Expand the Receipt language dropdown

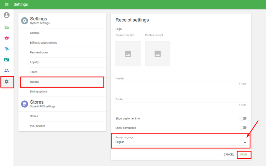(x=180, y=142)
